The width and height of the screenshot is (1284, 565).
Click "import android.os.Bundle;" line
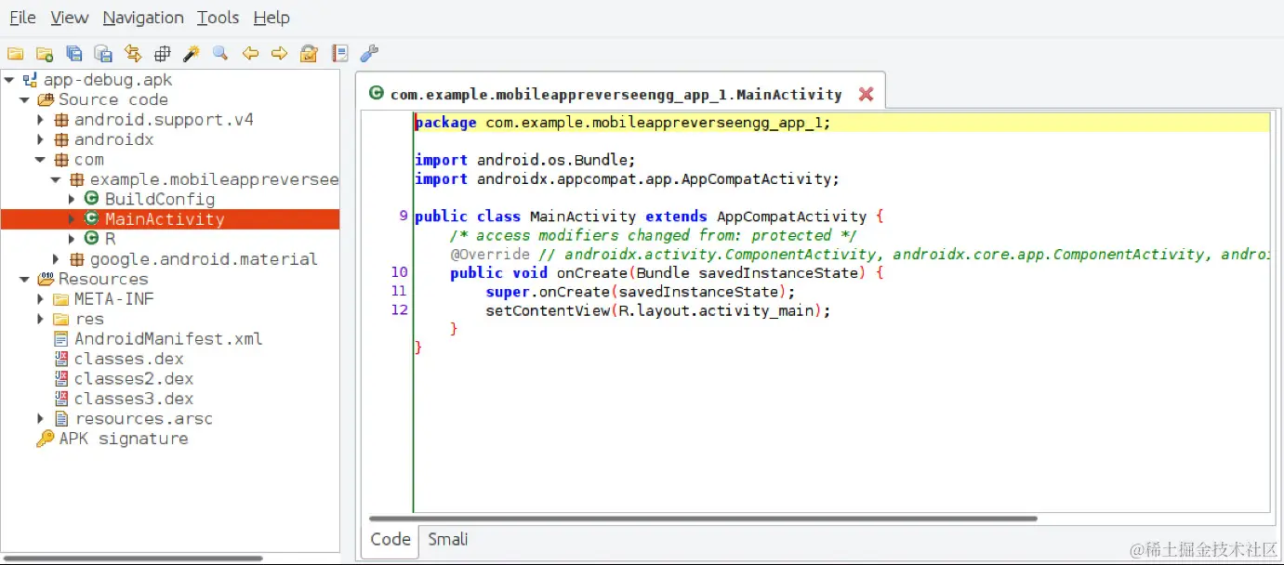point(525,160)
